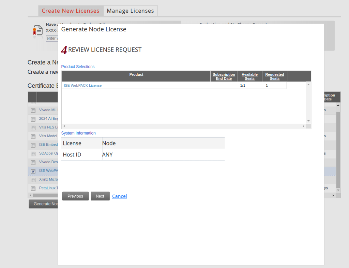Viewport: 349px width, 268px height.
Task: Check the Vivado ML checkbox
Action: pos(33,111)
